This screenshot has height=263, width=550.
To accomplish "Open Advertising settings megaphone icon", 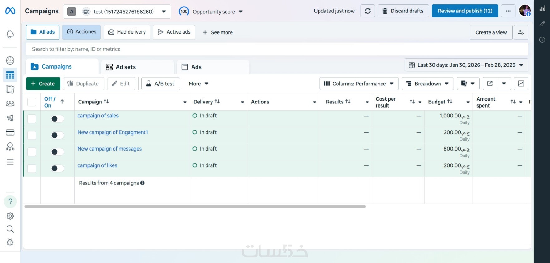I will tap(10, 118).
